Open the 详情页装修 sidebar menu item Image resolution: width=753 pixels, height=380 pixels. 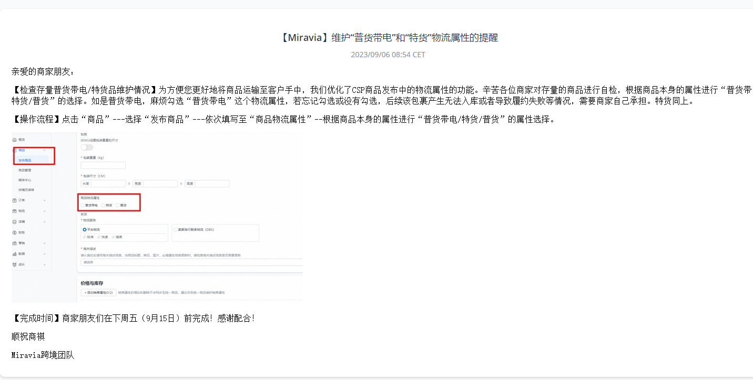pyautogui.click(x=26, y=189)
